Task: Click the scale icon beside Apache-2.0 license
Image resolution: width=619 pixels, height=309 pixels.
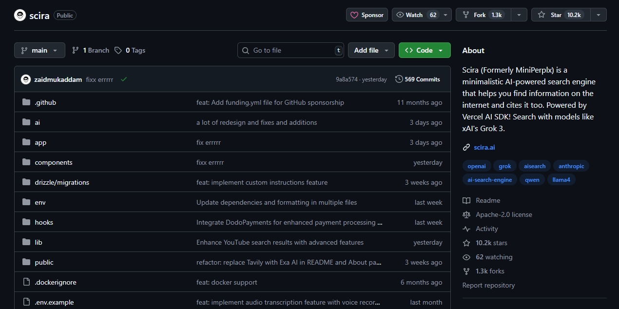Action: [x=466, y=214]
